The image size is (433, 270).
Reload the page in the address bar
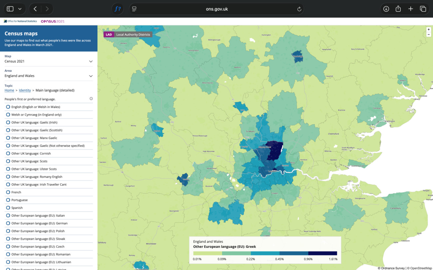coord(299,9)
